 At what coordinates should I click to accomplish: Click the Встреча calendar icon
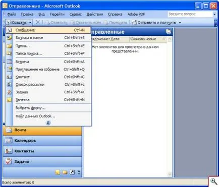(x=9, y=61)
